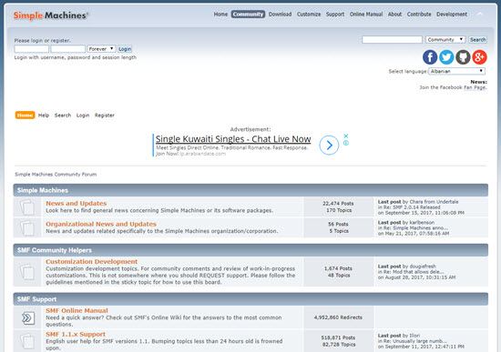
Task: Click the Login button next to Forever
Action: [125, 49]
